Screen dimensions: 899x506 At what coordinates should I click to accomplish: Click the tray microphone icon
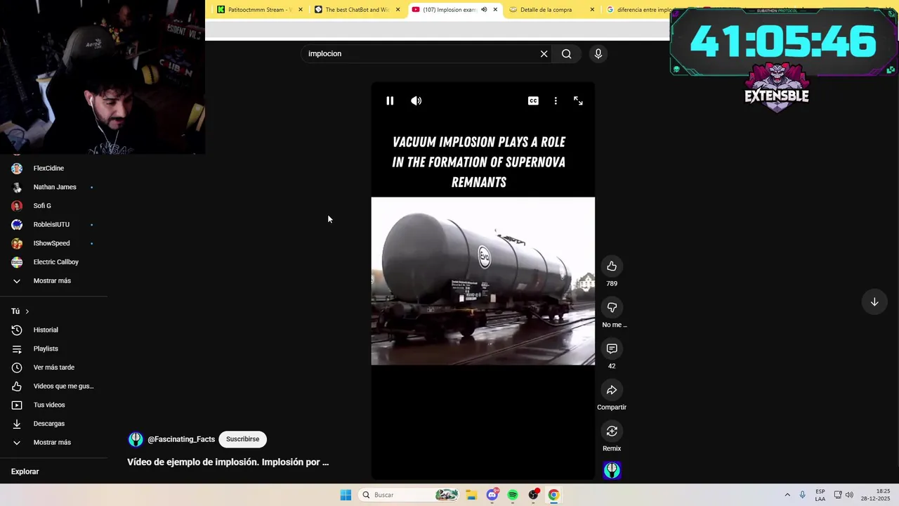pos(803,495)
